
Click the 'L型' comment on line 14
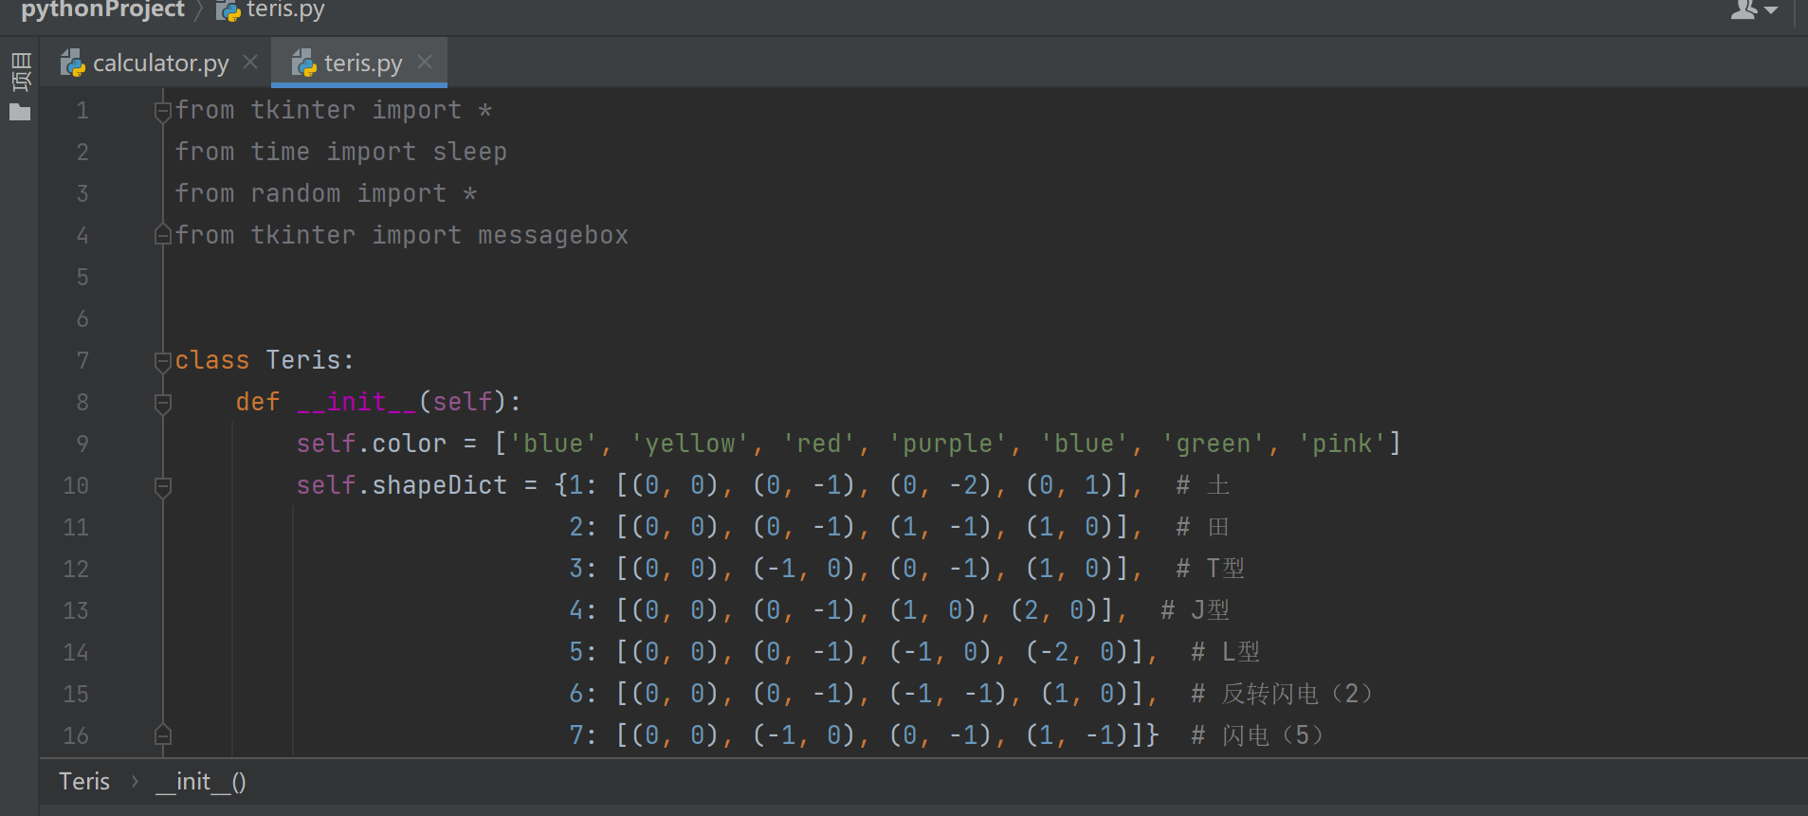pyautogui.click(x=1226, y=652)
